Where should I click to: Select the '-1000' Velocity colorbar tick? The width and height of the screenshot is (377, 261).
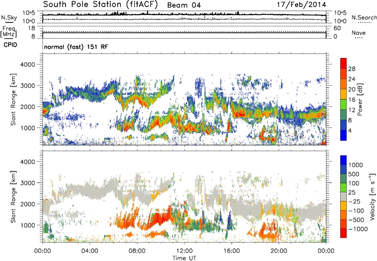coord(358,229)
